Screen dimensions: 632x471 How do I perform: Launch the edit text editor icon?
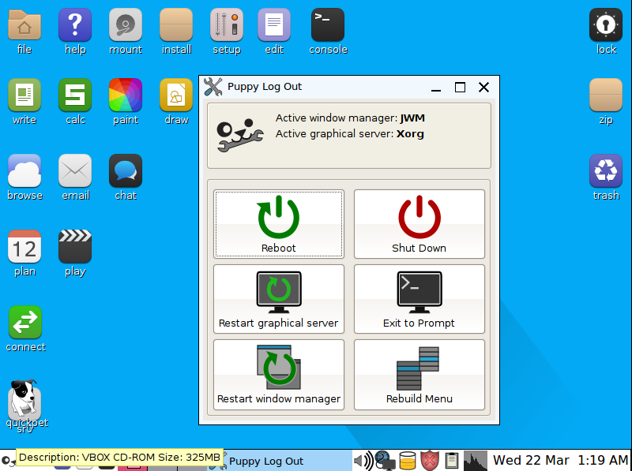pos(274,25)
